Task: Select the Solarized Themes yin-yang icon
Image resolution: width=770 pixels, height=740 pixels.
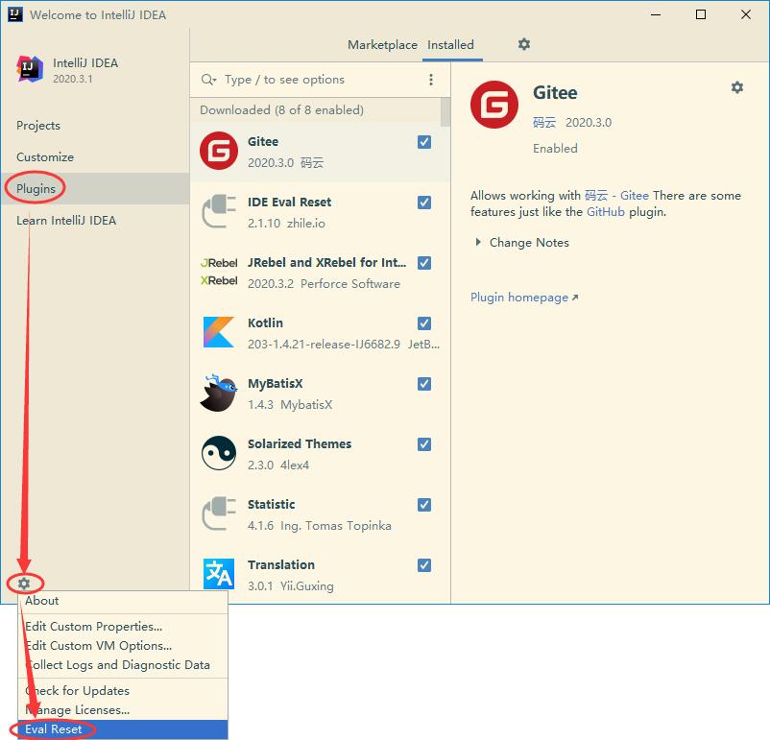Action: (x=219, y=453)
